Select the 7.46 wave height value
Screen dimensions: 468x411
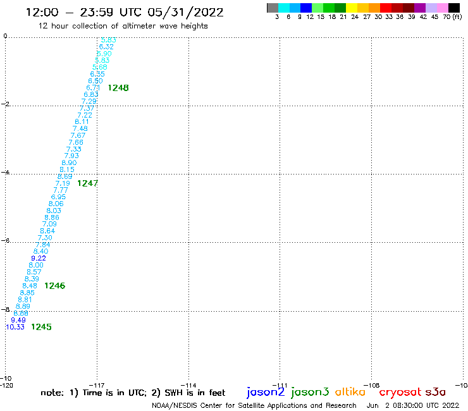(x=80, y=128)
